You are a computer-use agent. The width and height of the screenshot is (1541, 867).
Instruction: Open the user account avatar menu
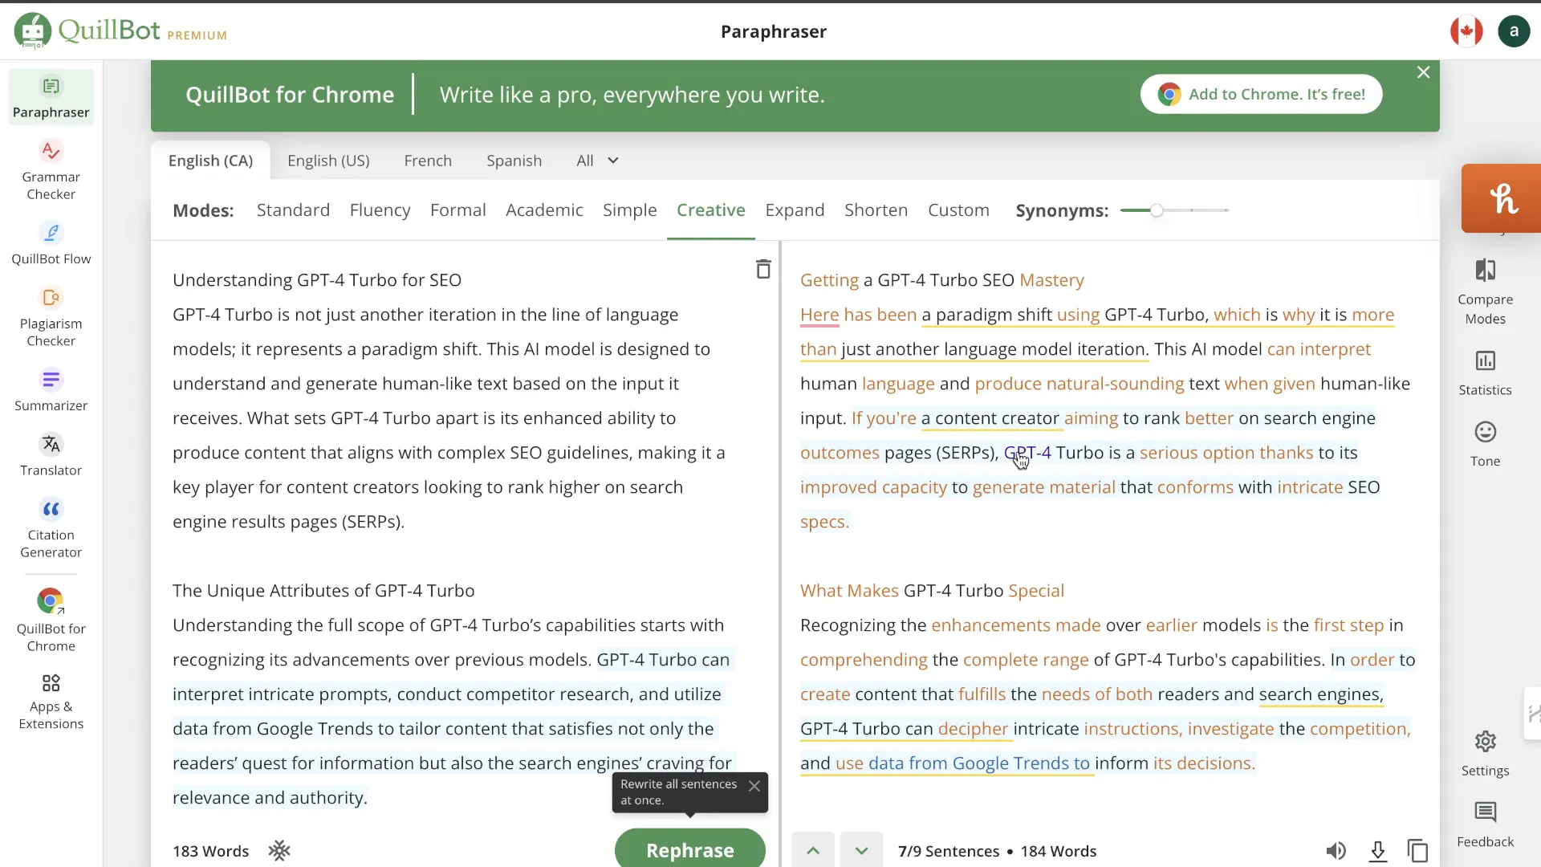pos(1514,31)
